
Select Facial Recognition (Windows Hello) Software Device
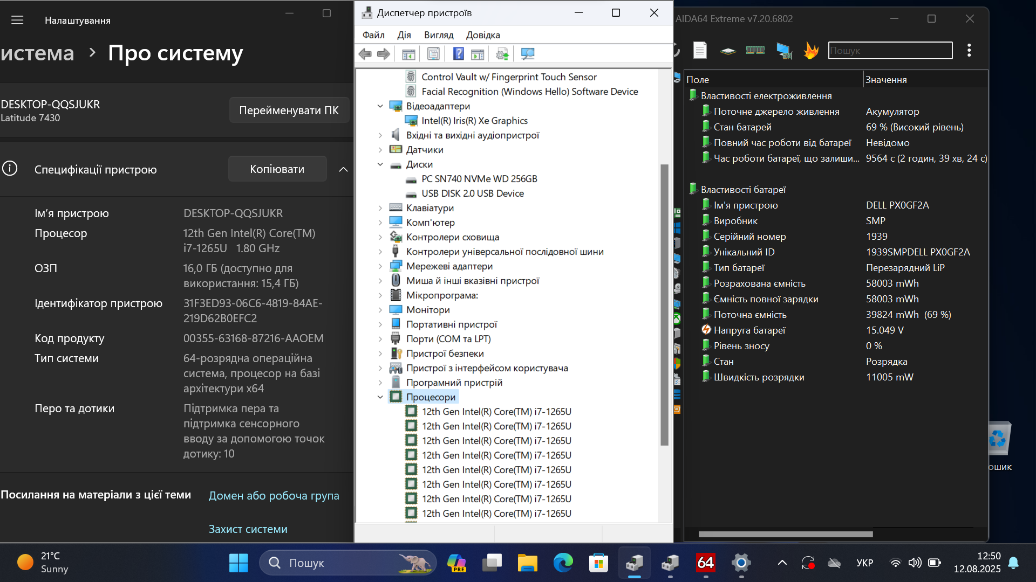pos(529,92)
